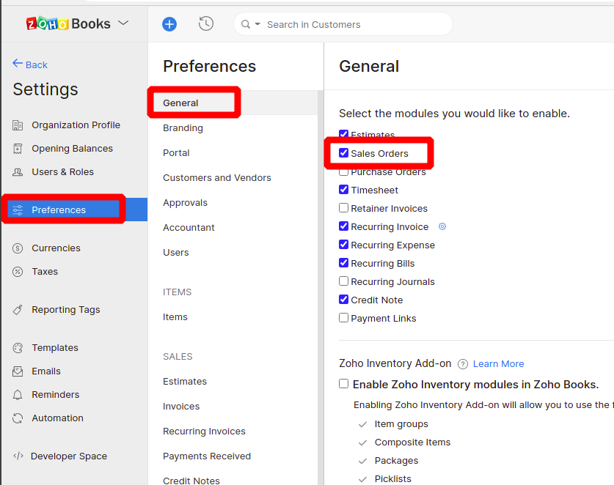Image resolution: width=614 pixels, height=485 pixels.
Task: Open recent activity history clock icon
Action: click(x=205, y=24)
